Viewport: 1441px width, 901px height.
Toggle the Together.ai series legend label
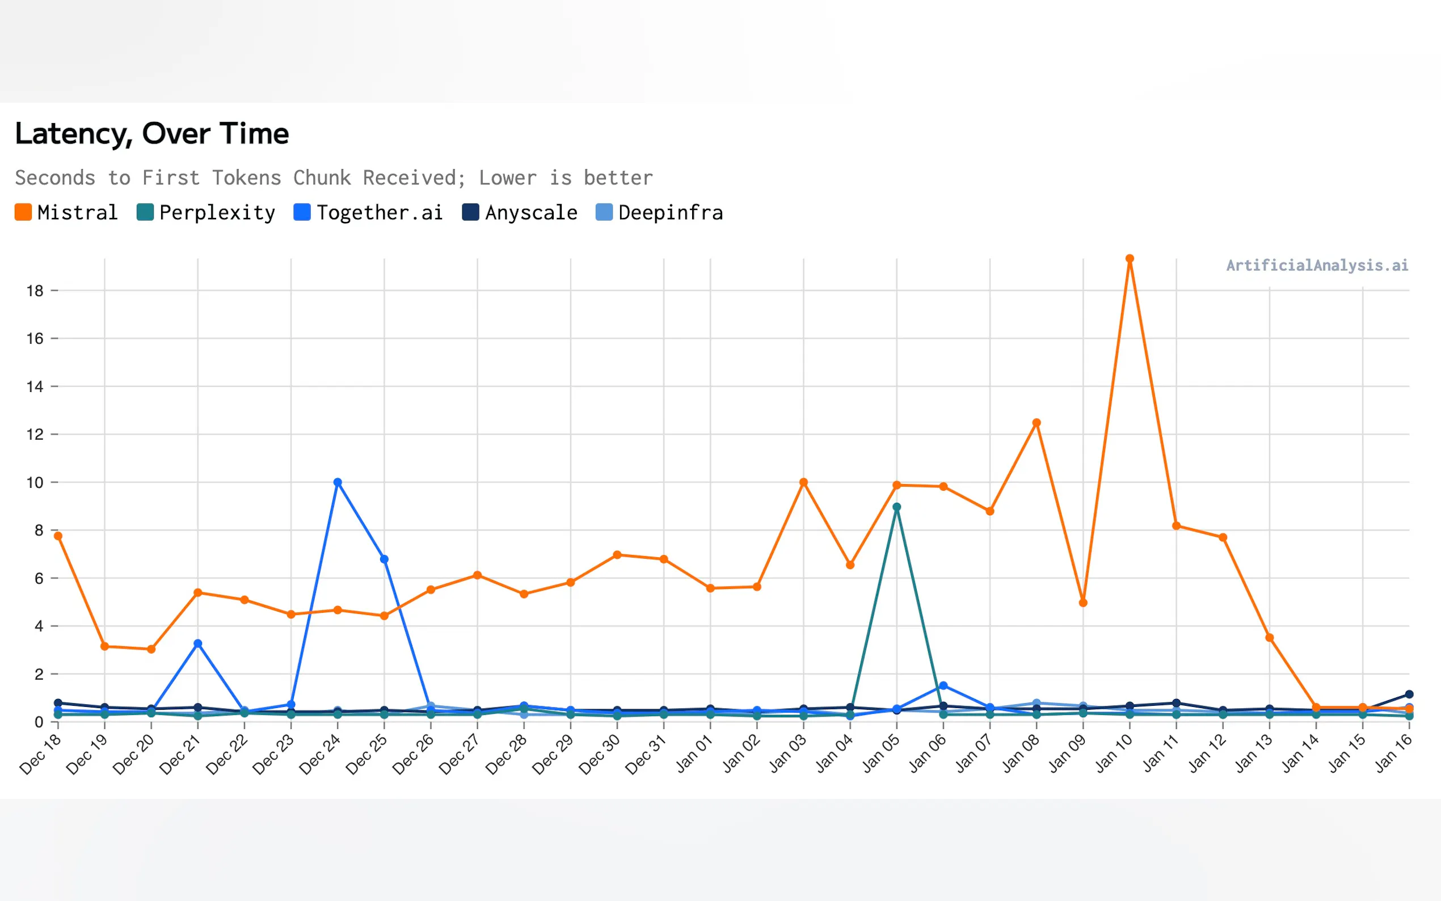pyautogui.click(x=380, y=213)
